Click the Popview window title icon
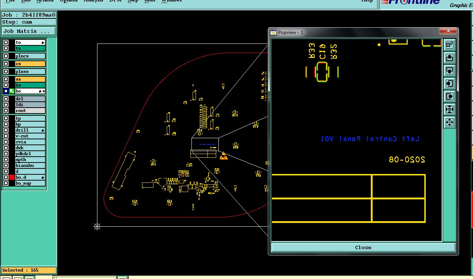 (273, 32)
